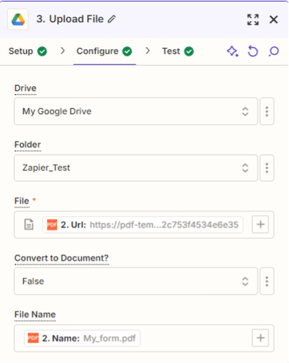The height and width of the screenshot is (363, 289).
Task: Add data with File field plus button
Action: (261, 224)
